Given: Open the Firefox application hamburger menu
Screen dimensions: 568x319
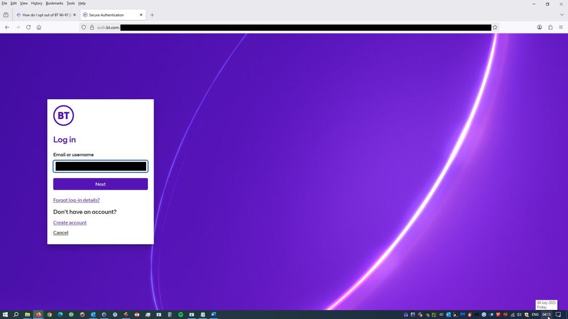Looking at the screenshot, I should 561,27.
